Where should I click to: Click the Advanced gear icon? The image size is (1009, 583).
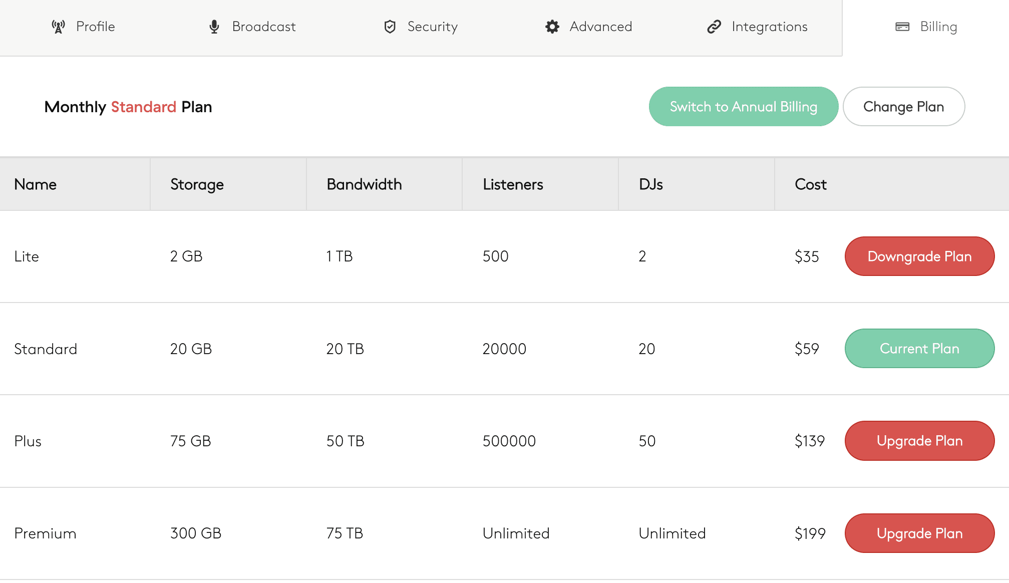tap(552, 27)
